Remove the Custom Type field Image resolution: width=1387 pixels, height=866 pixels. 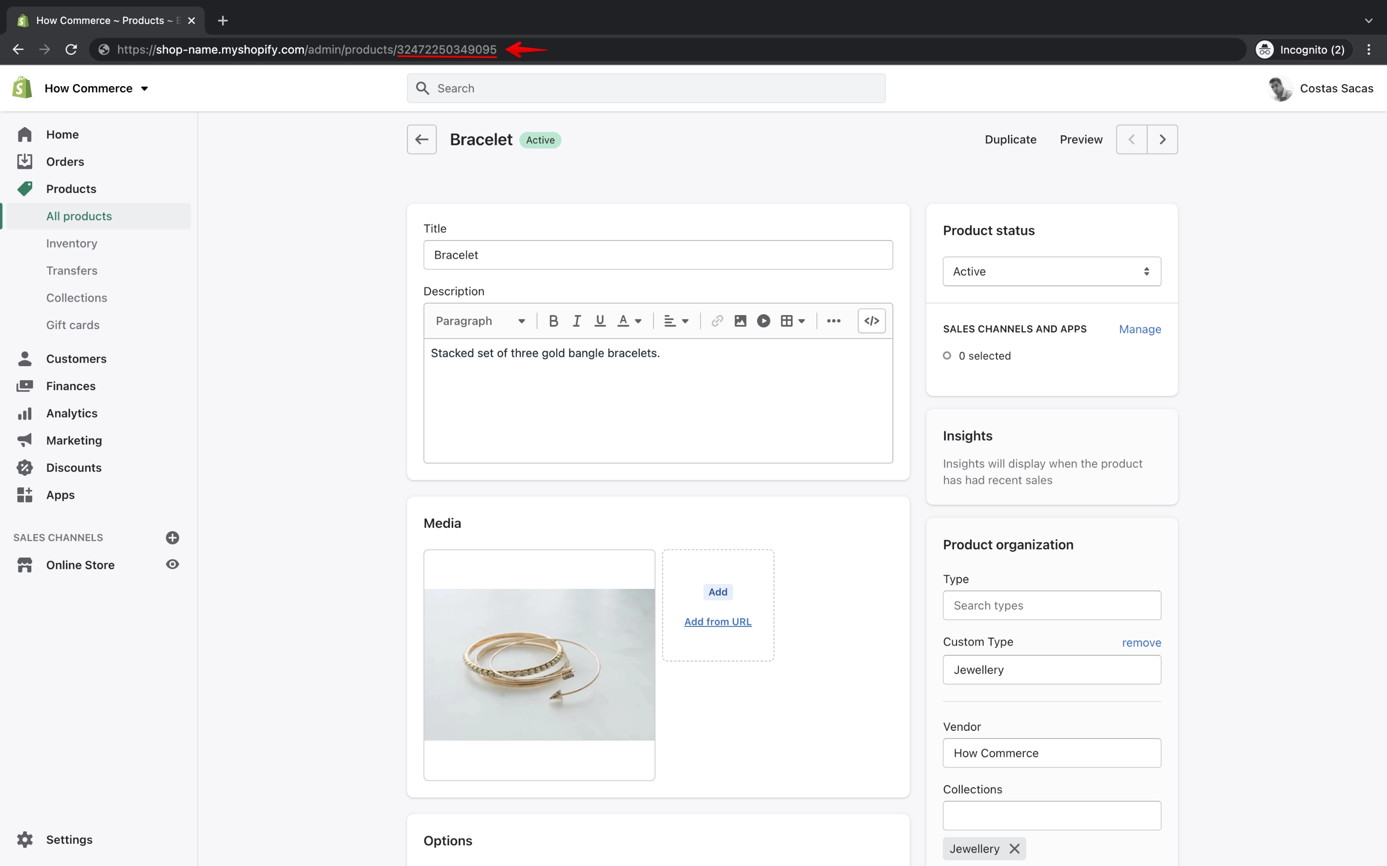pos(1141,643)
